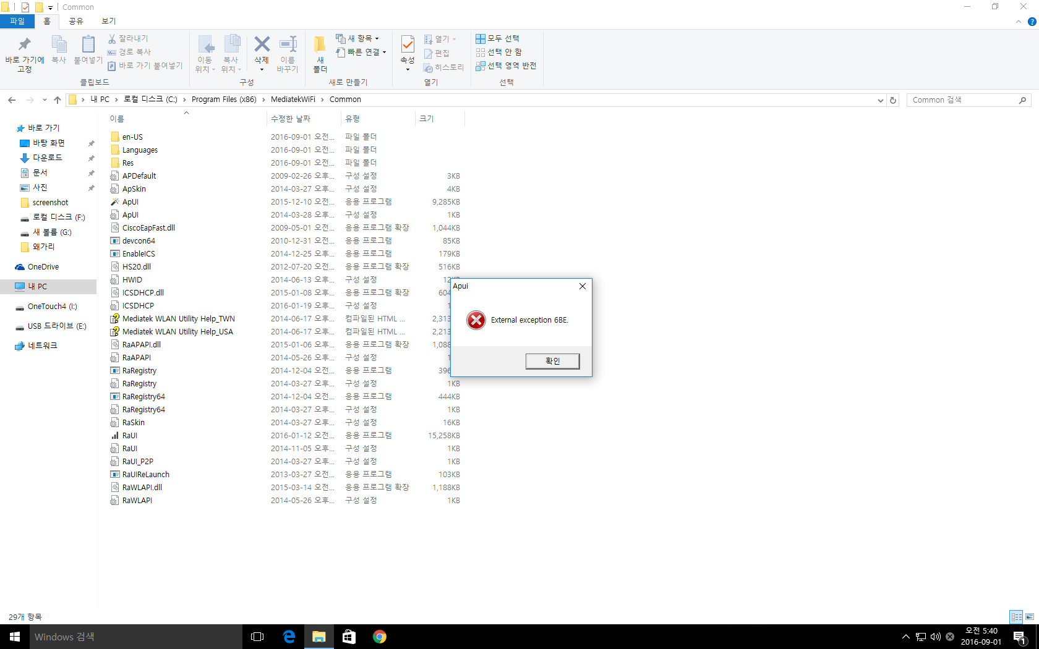Open the New item dropdown
This screenshot has height=649, width=1039.
(357, 38)
